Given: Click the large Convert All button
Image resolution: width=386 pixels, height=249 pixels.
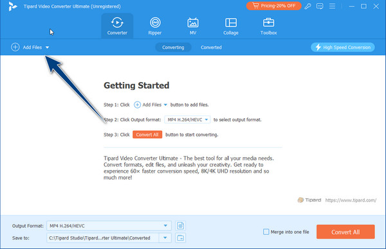Looking at the screenshot, I should (345, 232).
